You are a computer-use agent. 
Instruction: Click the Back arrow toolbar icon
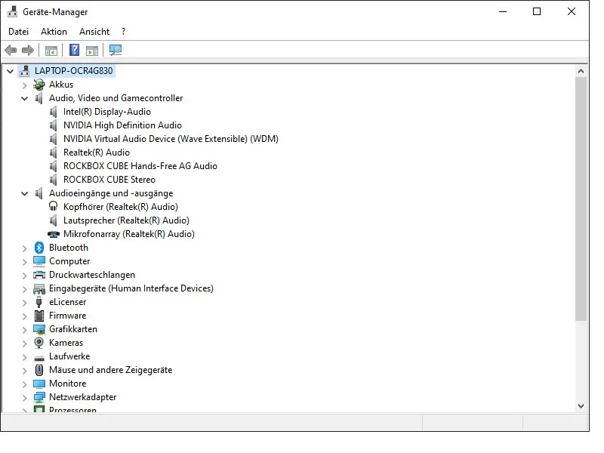11,50
